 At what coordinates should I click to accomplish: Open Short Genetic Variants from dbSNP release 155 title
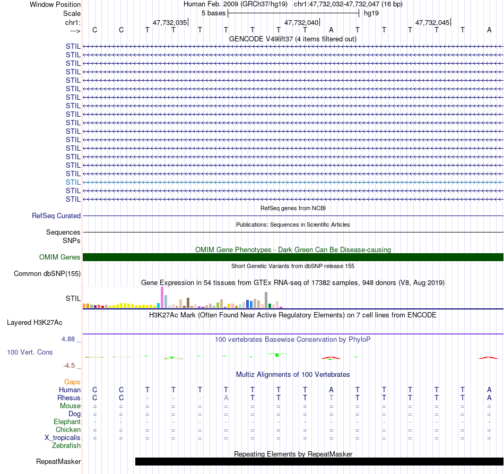[293, 266]
